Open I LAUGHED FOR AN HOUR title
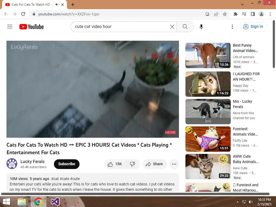 point(246,77)
